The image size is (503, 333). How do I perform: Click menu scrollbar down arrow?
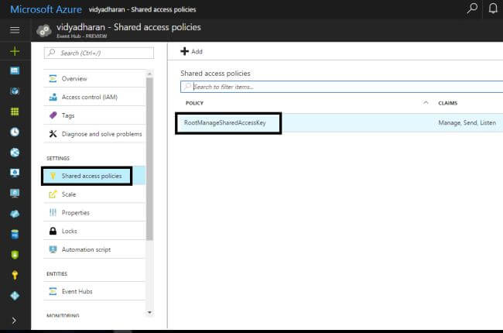[149, 312]
